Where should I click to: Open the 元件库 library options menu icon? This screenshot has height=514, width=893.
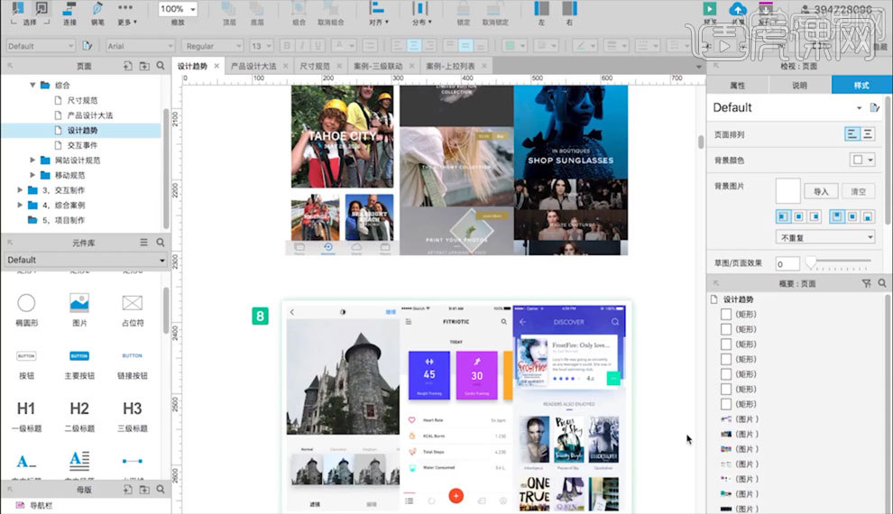click(144, 243)
